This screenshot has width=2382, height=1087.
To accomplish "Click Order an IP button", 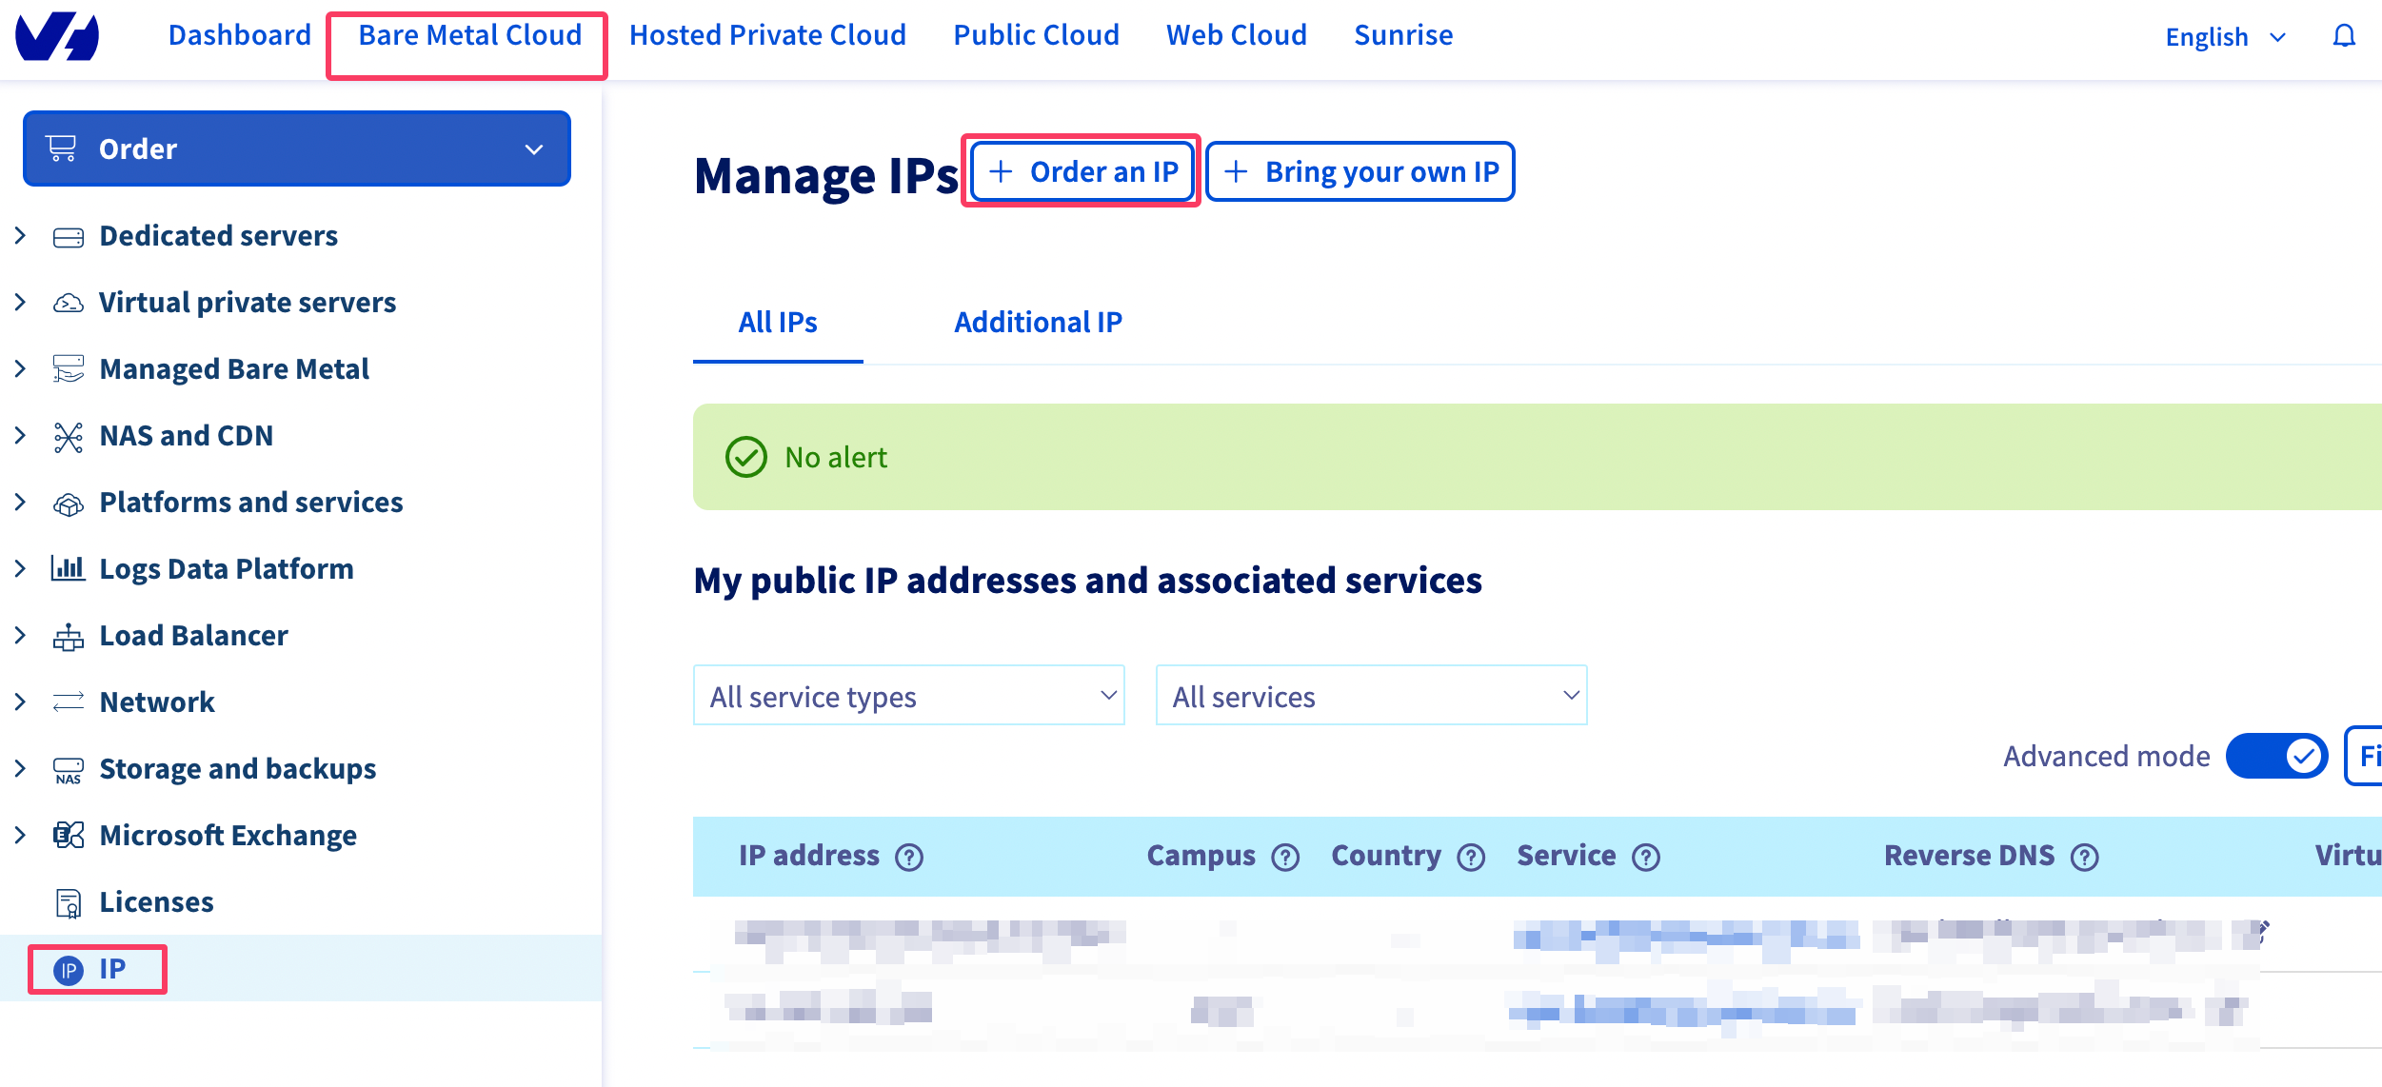I will pos(1082,172).
